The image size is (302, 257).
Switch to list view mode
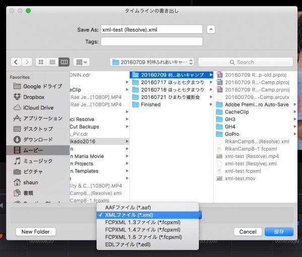52,62
